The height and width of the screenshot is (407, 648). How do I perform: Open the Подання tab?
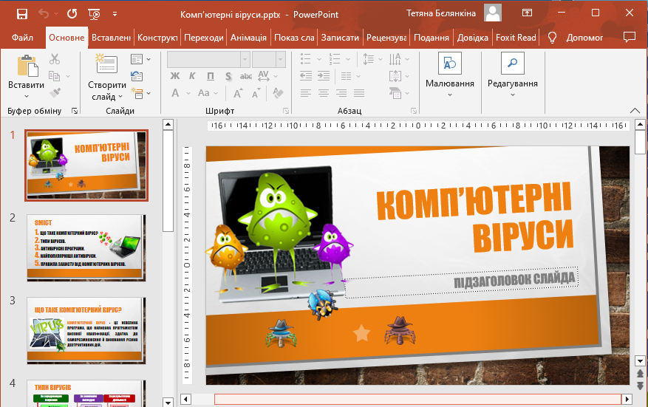click(x=432, y=38)
